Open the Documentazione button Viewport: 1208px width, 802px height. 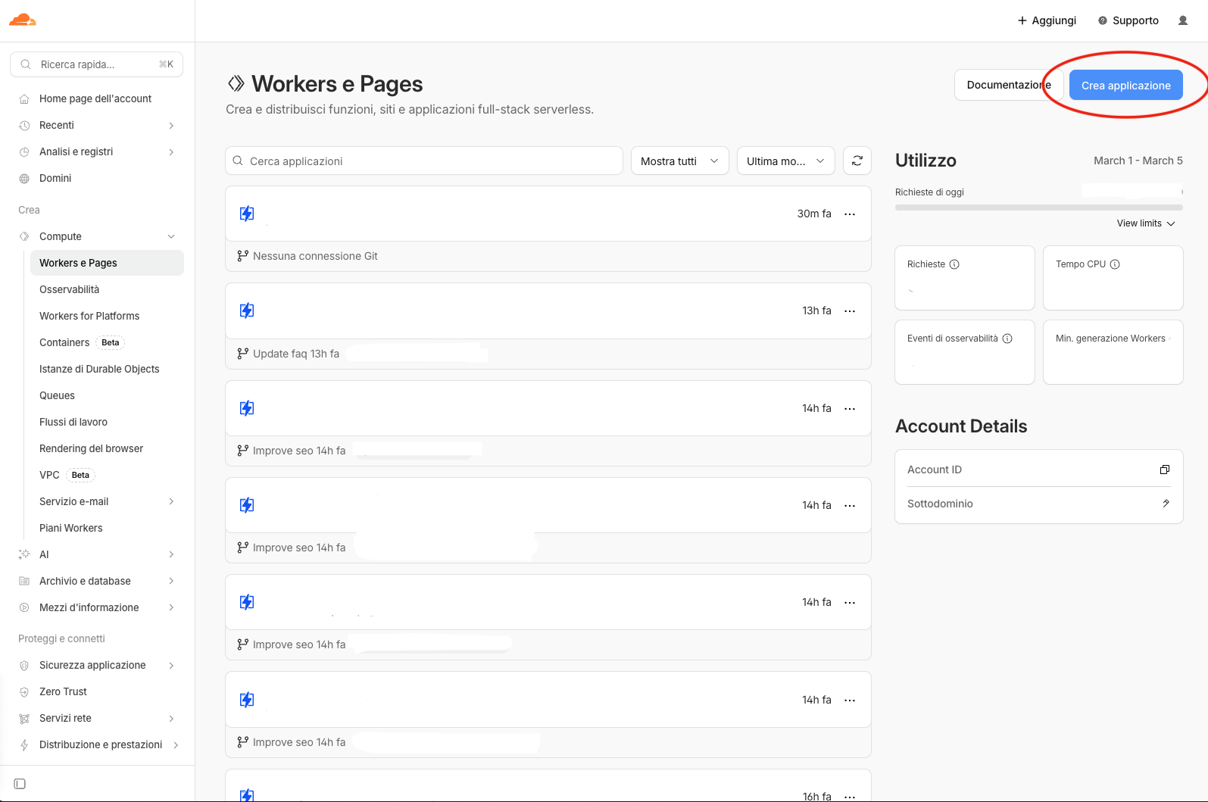pyautogui.click(x=1009, y=85)
